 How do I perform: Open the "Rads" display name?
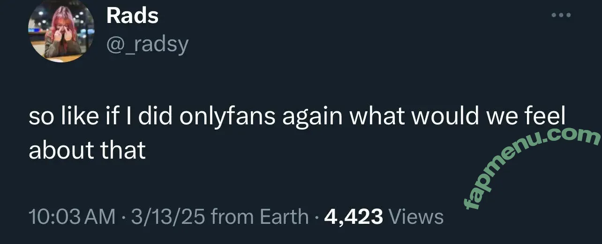(132, 16)
